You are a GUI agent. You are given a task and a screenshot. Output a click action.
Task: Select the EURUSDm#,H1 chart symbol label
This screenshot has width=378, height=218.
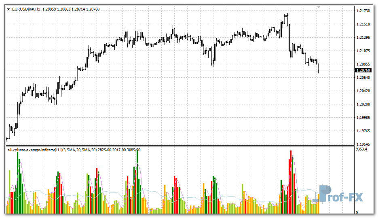tap(26, 8)
